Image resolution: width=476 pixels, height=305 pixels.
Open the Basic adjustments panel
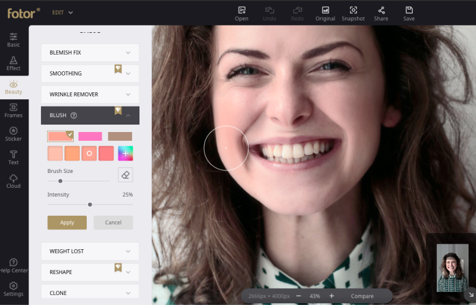click(14, 40)
